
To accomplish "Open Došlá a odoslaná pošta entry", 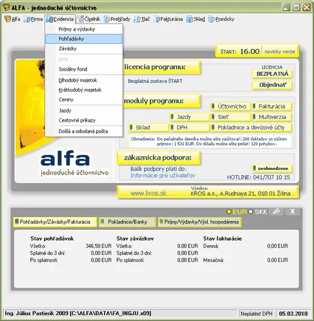I will (84, 131).
